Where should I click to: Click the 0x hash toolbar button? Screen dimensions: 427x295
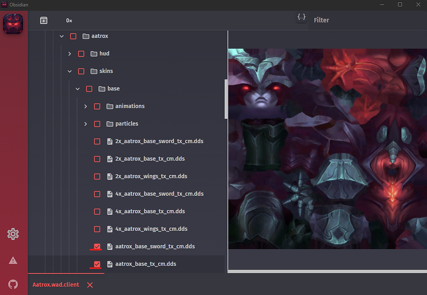click(x=69, y=21)
